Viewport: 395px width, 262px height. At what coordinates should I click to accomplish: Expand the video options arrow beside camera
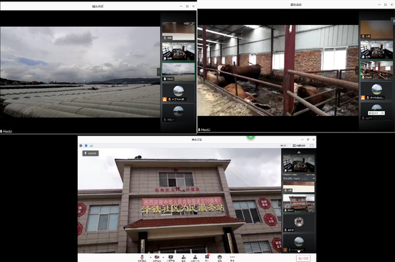click(x=164, y=257)
